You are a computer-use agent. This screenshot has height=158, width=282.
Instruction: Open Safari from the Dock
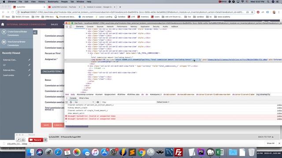58,152
